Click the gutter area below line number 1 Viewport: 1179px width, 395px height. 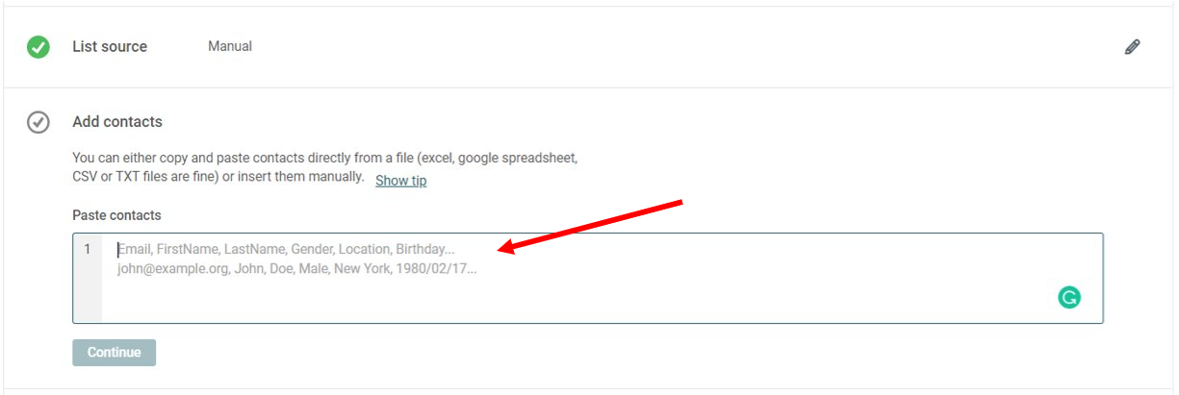(87, 293)
